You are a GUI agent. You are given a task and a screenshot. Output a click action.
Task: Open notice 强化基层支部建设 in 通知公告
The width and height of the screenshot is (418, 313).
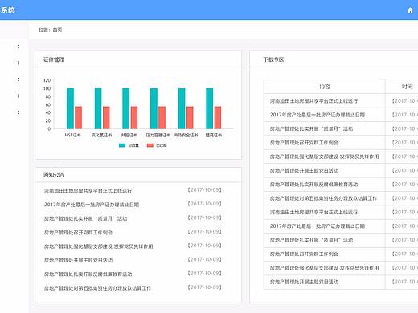[98, 246]
